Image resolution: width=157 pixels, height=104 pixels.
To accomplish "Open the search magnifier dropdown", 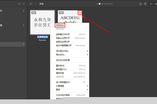I will tap(151, 4).
